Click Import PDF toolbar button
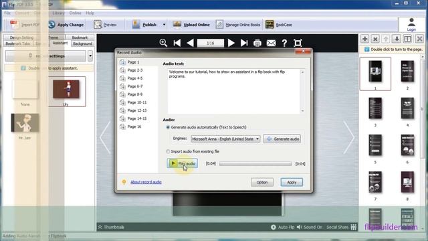Image resolution: width=428 pixels, height=241 pixels. coord(25,25)
